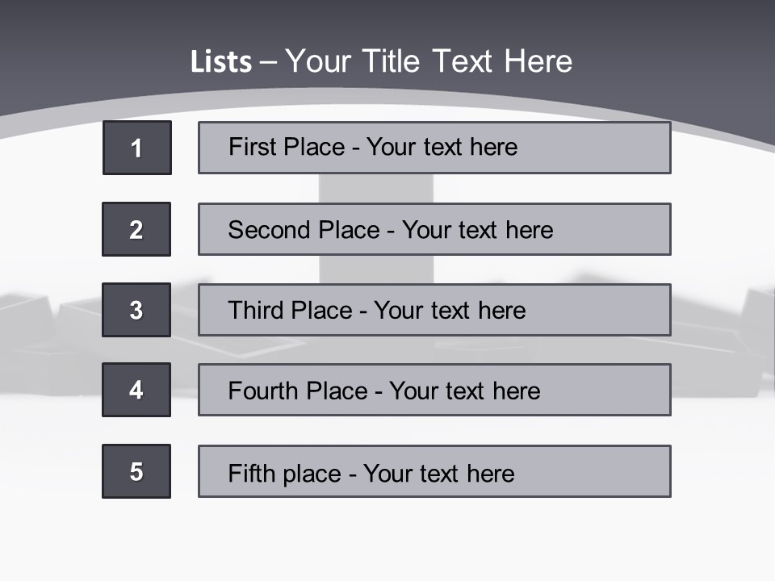Click the words "Second Place" in the second bar

[x=303, y=230]
